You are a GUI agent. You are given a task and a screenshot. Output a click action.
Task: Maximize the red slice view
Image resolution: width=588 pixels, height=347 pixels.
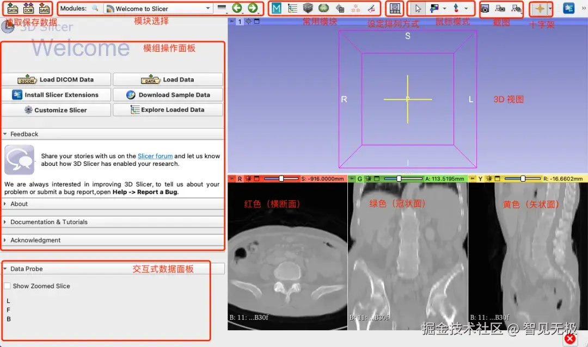257,179
